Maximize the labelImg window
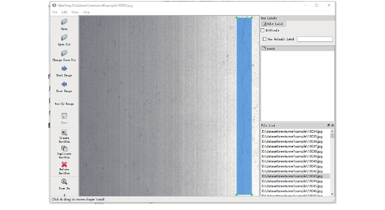 tap(317, 5)
